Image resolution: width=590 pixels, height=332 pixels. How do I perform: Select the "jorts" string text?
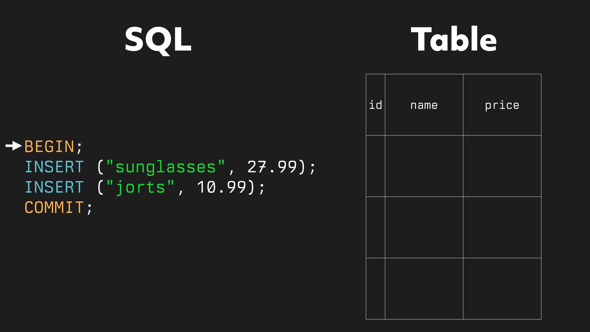coord(140,187)
